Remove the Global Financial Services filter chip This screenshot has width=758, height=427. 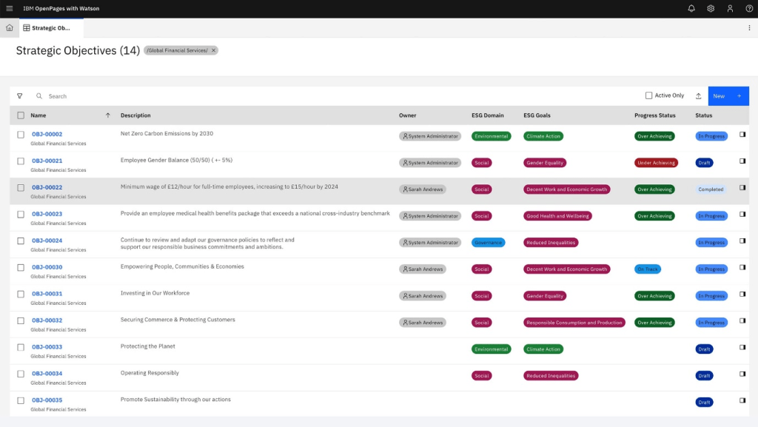point(212,50)
